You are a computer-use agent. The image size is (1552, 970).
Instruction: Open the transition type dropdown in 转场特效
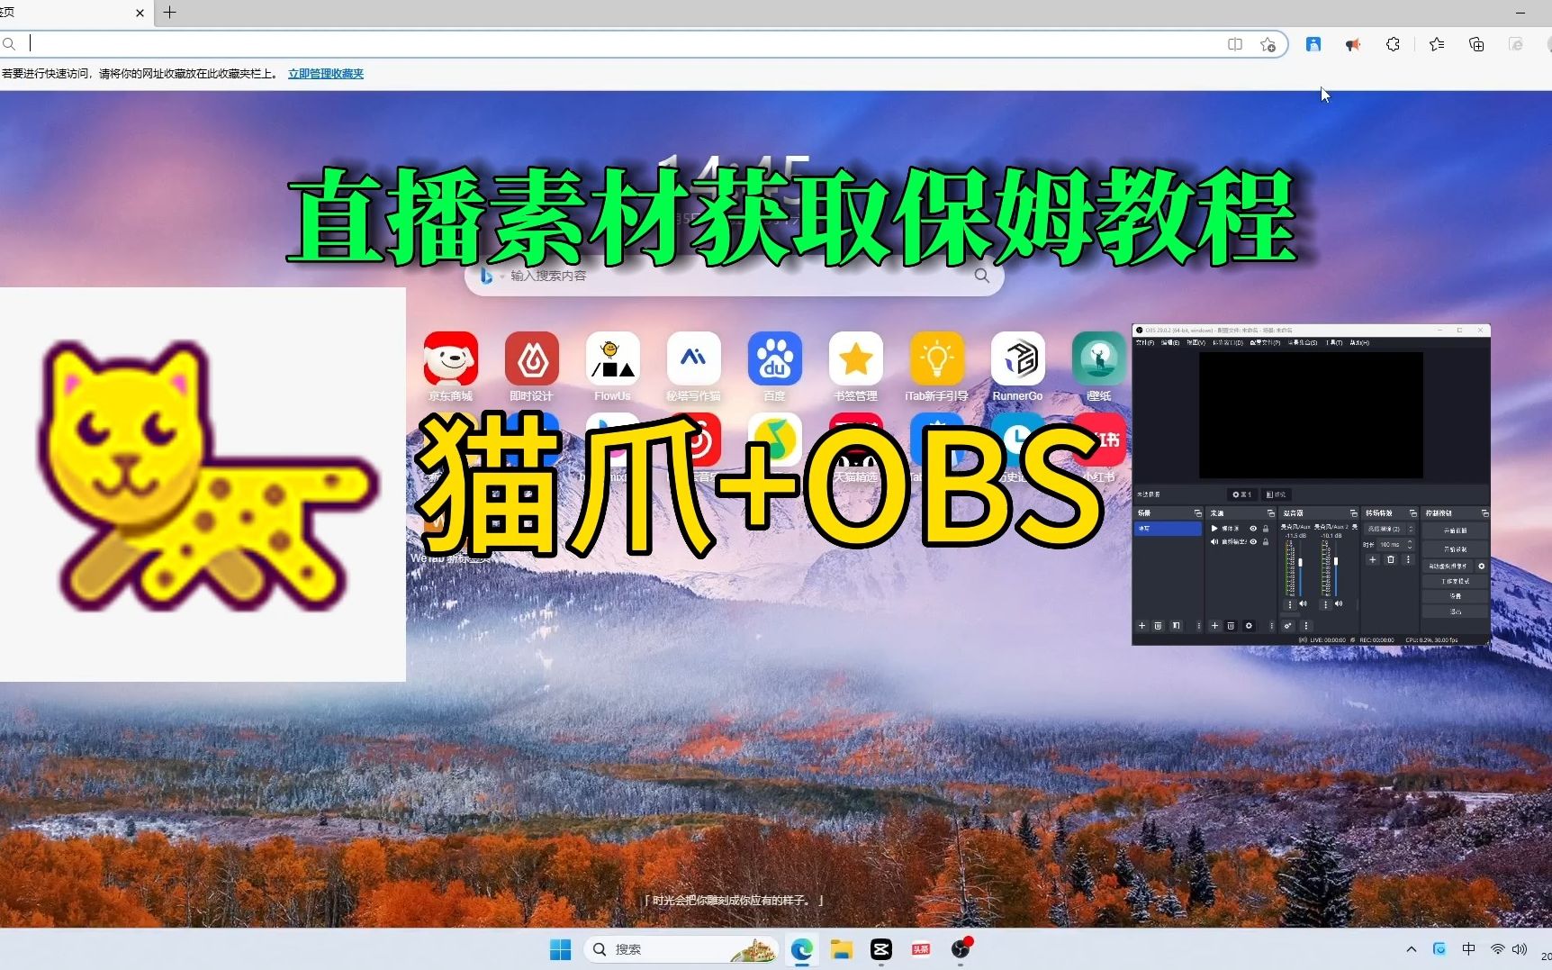point(1390,529)
